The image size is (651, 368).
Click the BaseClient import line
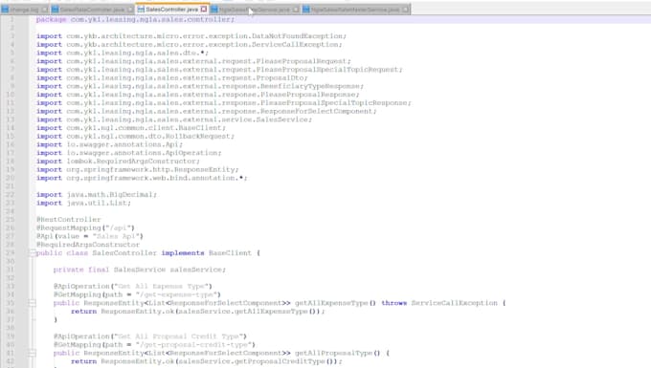point(131,128)
